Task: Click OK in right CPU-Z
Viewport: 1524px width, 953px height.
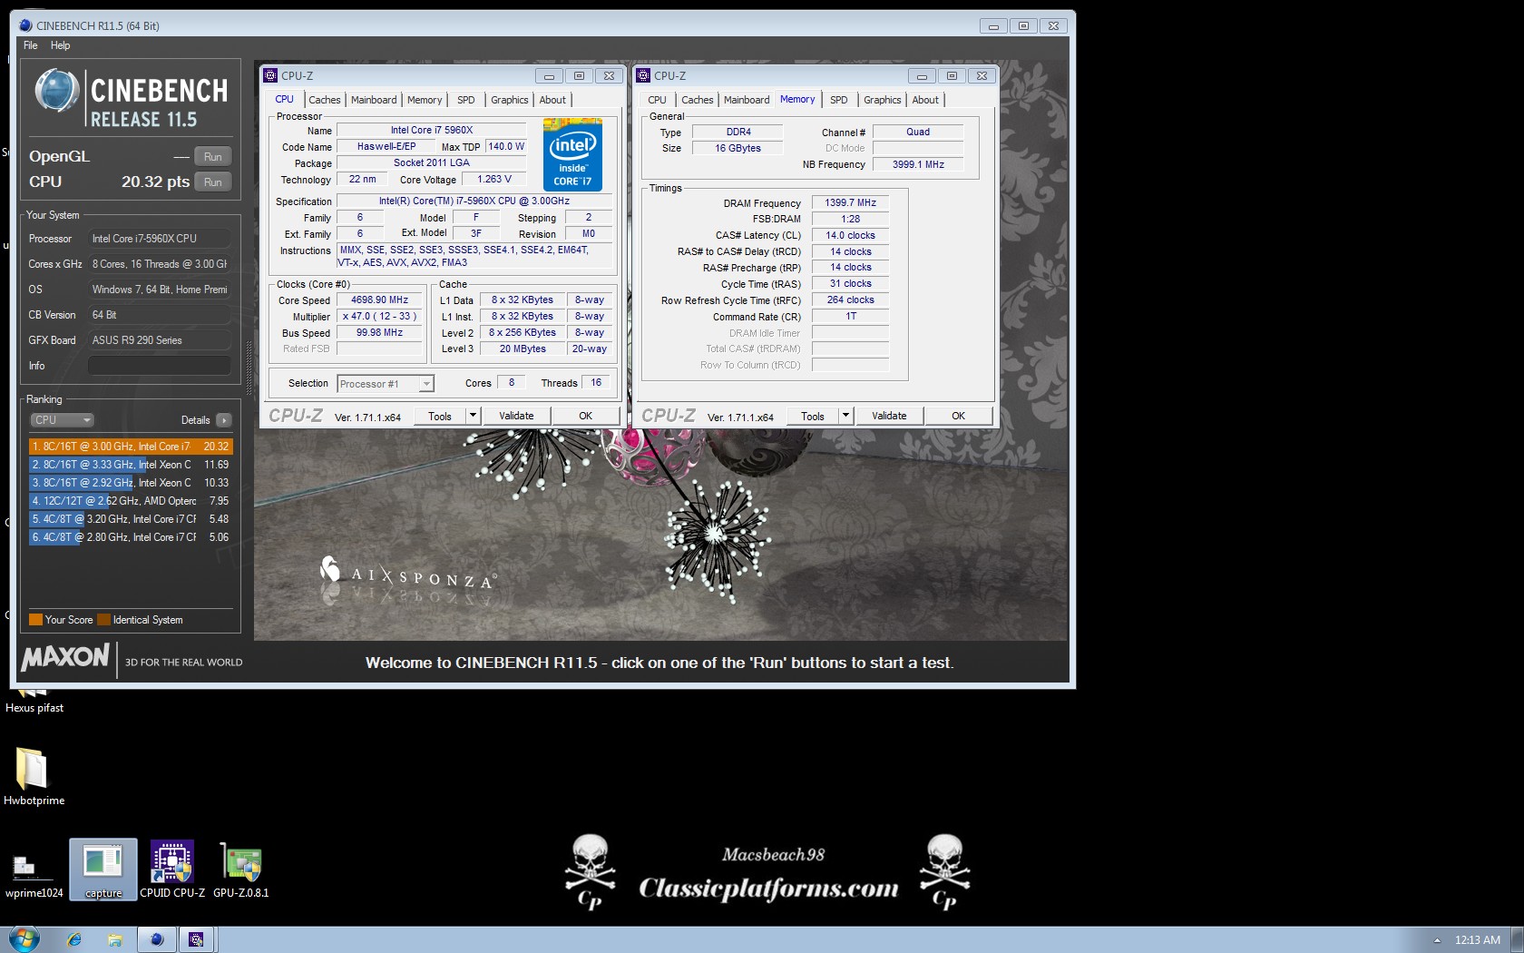Action: pos(959,416)
